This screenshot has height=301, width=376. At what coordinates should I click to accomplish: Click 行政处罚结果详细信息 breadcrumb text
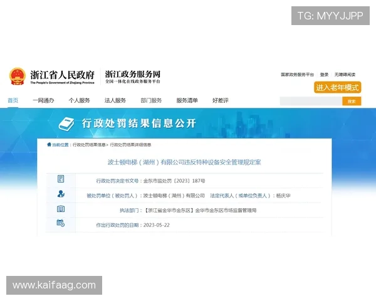[130, 145]
